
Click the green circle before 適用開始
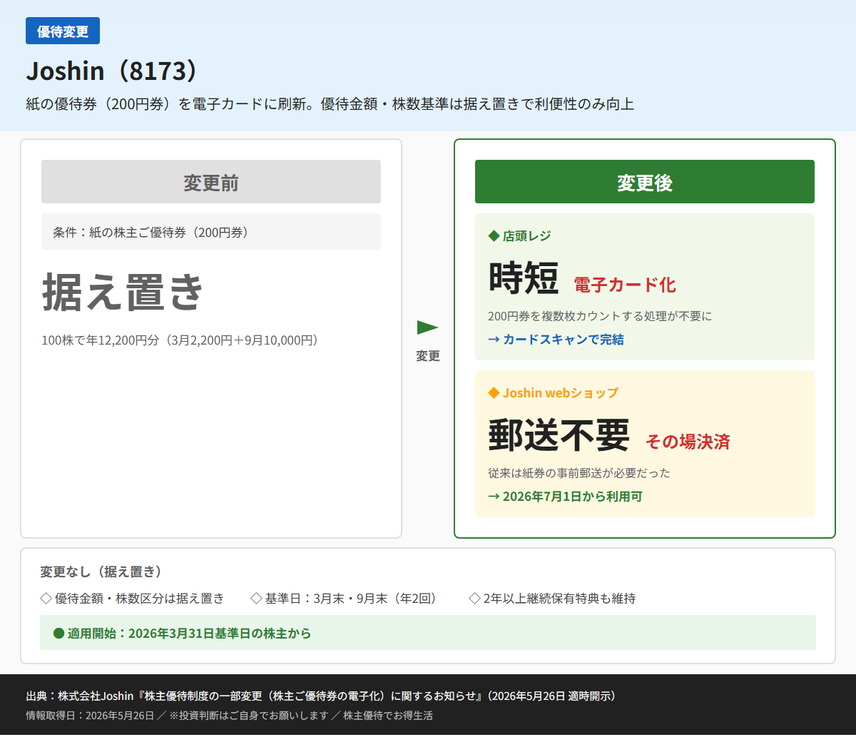[x=59, y=634]
